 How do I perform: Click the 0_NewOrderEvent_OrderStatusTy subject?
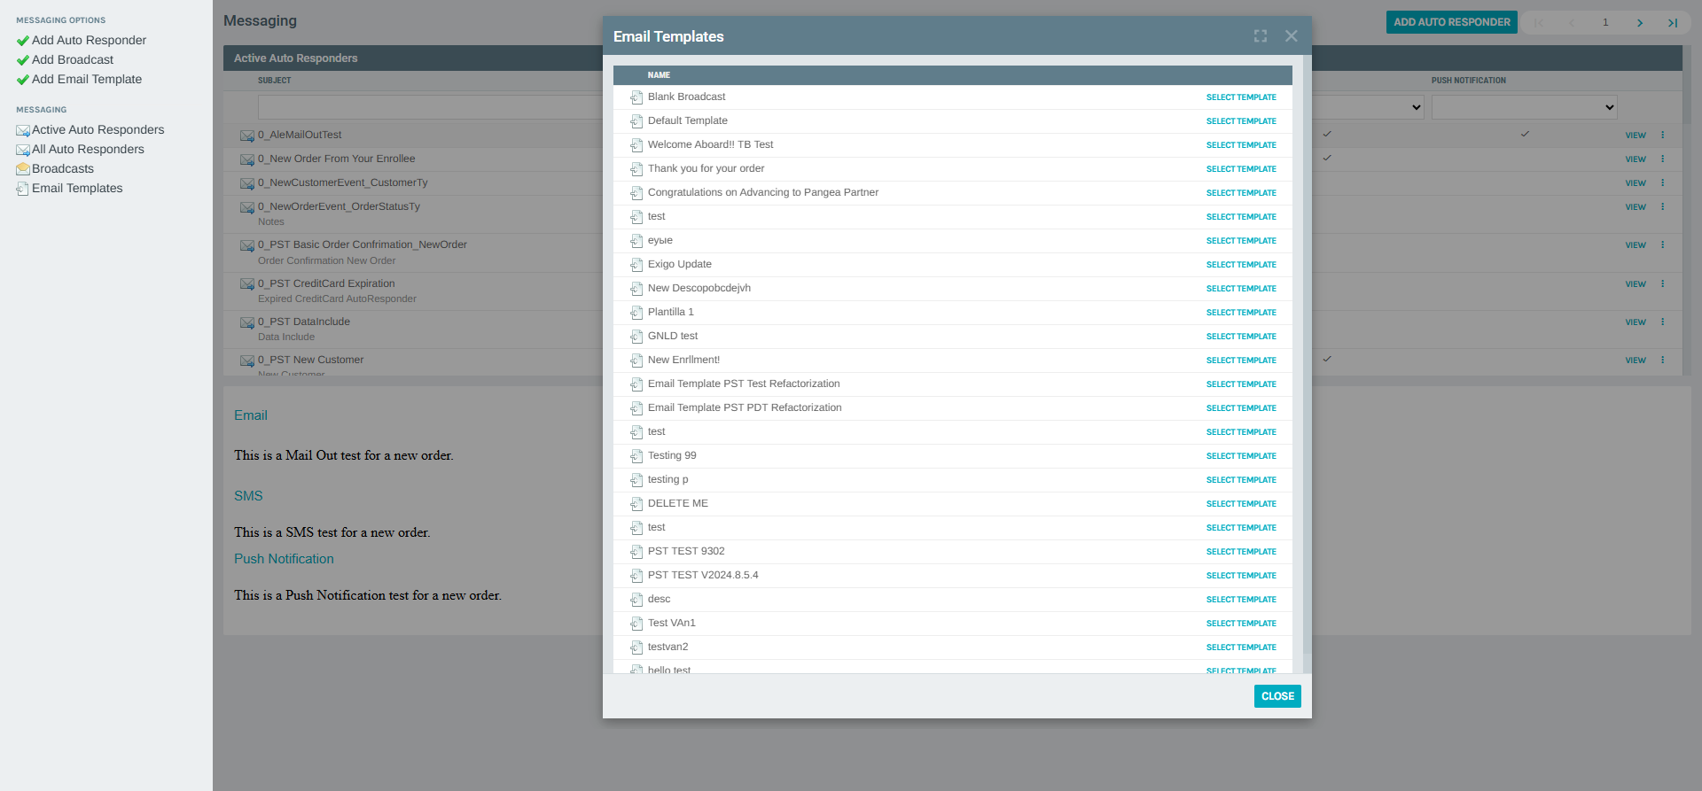pyautogui.click(x=339, y=206)
